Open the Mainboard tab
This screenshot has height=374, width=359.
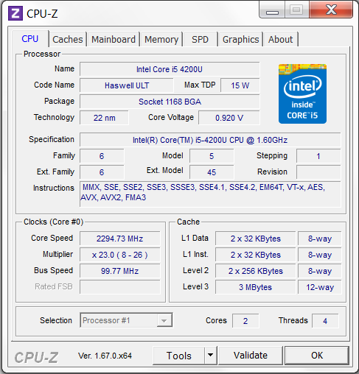pos(114,39)
